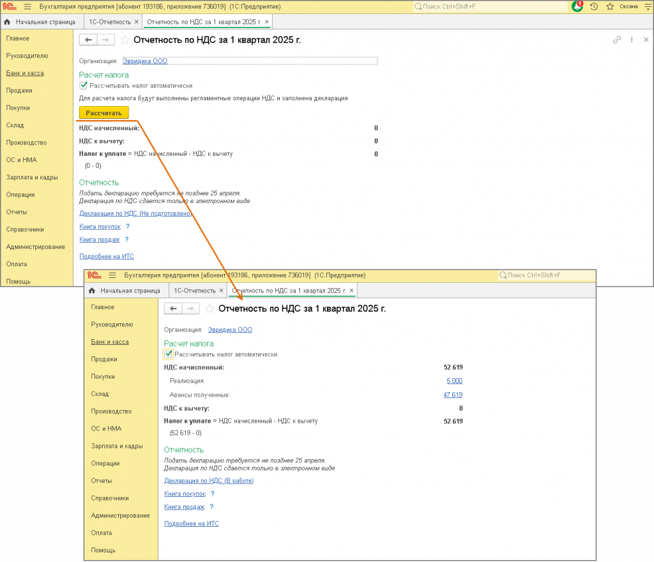Image resolution: width=654 pixels, height=562 pixels.
Task: Open the Справочники section in the bottom window sidebar
Action: tap(110, 498)
